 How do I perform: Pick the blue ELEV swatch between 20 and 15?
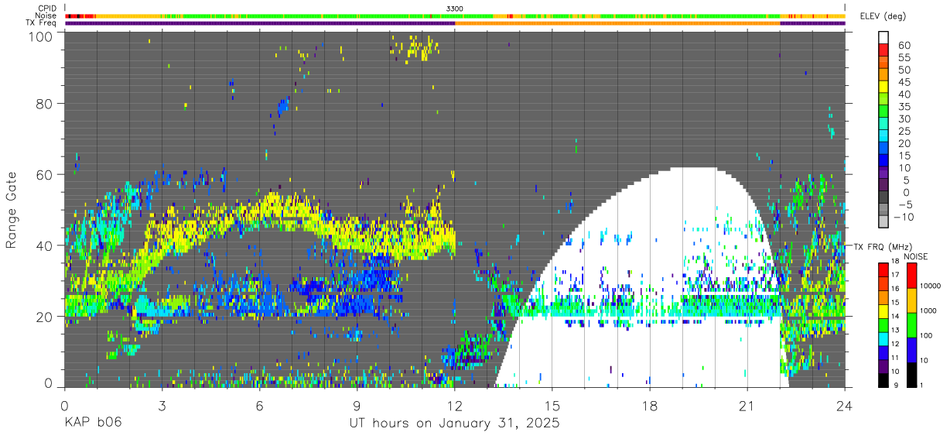883,149
